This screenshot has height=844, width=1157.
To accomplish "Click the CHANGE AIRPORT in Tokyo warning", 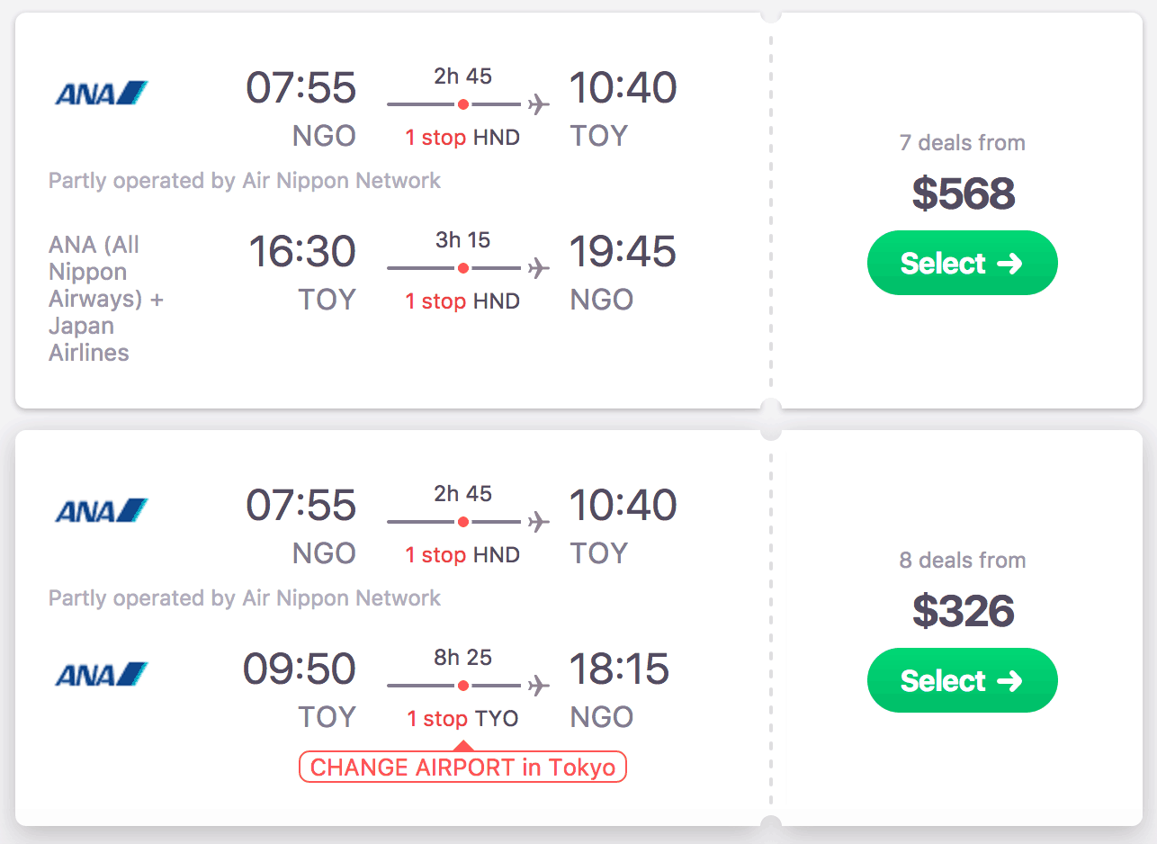I will pyautogui.click(x=462, y=768).
